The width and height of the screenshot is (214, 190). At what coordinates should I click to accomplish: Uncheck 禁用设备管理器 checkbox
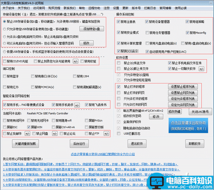[x=147, y=21]
